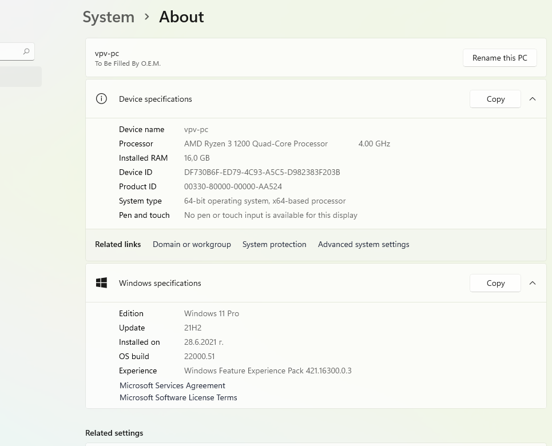Click the Device ID value DF730B6F
Image resolution: width=552 pixels, height=446 pixels.
point(262,172)
